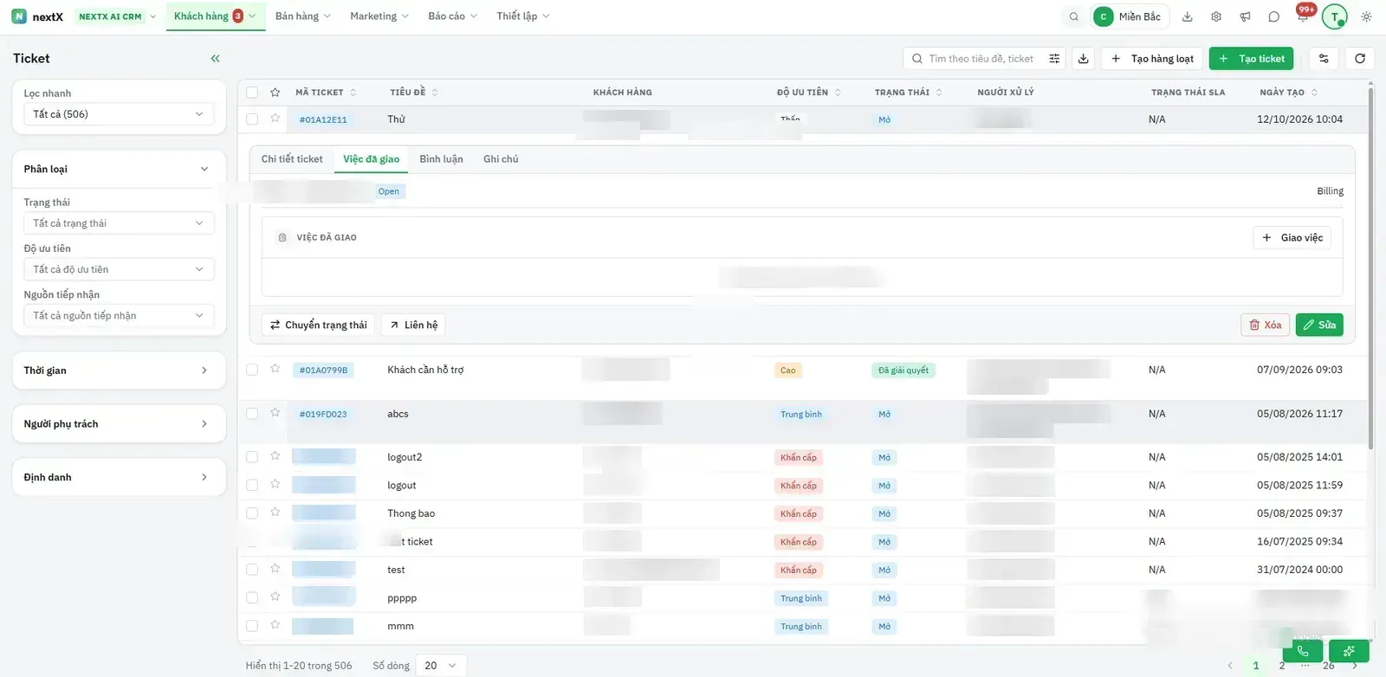Export tickets with the download button
The height and width of the screenshot is (677, 1386).
coord(1083,59)
